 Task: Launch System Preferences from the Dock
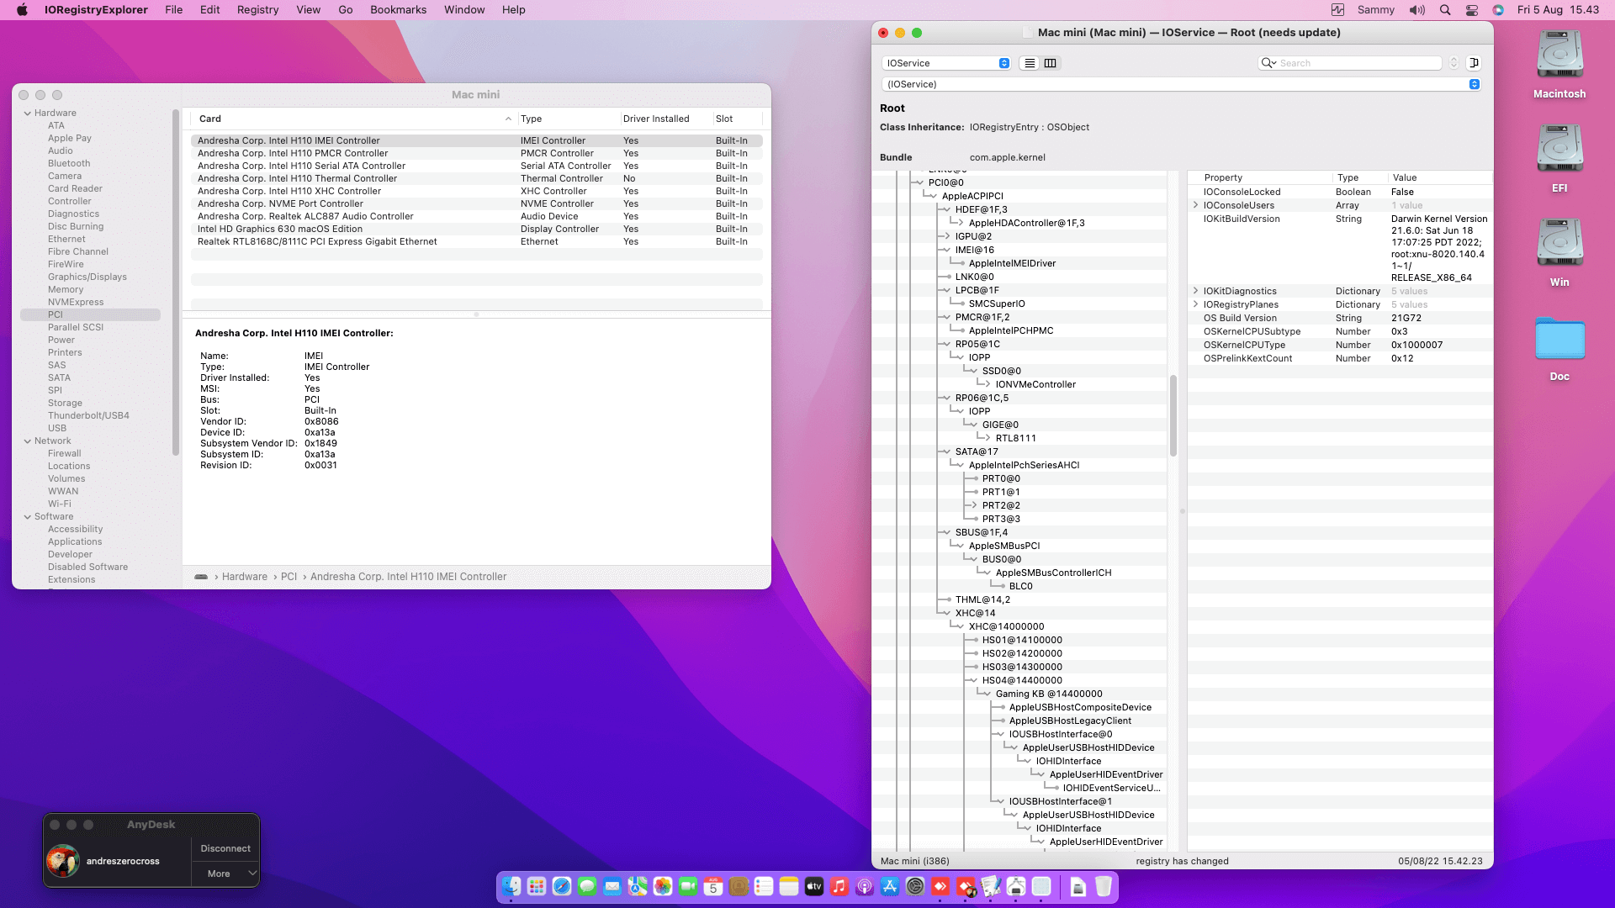tap(915, 886)
